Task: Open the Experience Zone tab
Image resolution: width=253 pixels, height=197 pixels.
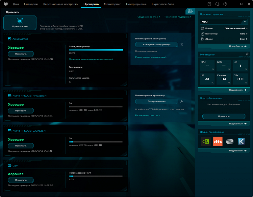Action: tap(163, 4)
